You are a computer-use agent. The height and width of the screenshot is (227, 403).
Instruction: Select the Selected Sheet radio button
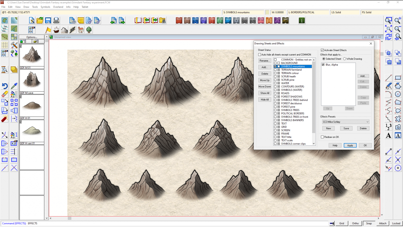324,59
